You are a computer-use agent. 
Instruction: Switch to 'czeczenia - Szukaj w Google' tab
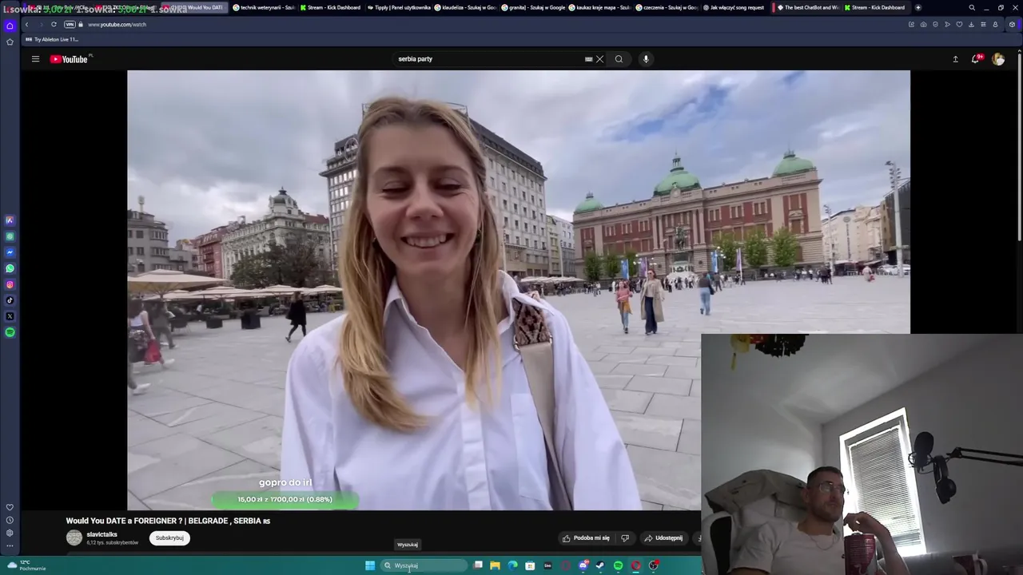[667, 7]
